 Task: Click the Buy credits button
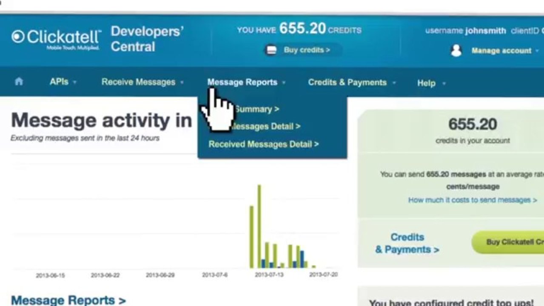(x=302, y=50)
